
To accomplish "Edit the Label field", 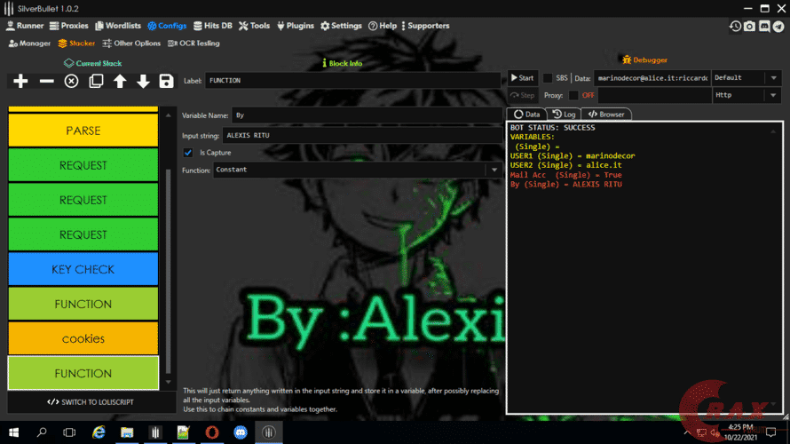I will pos(352,81).
